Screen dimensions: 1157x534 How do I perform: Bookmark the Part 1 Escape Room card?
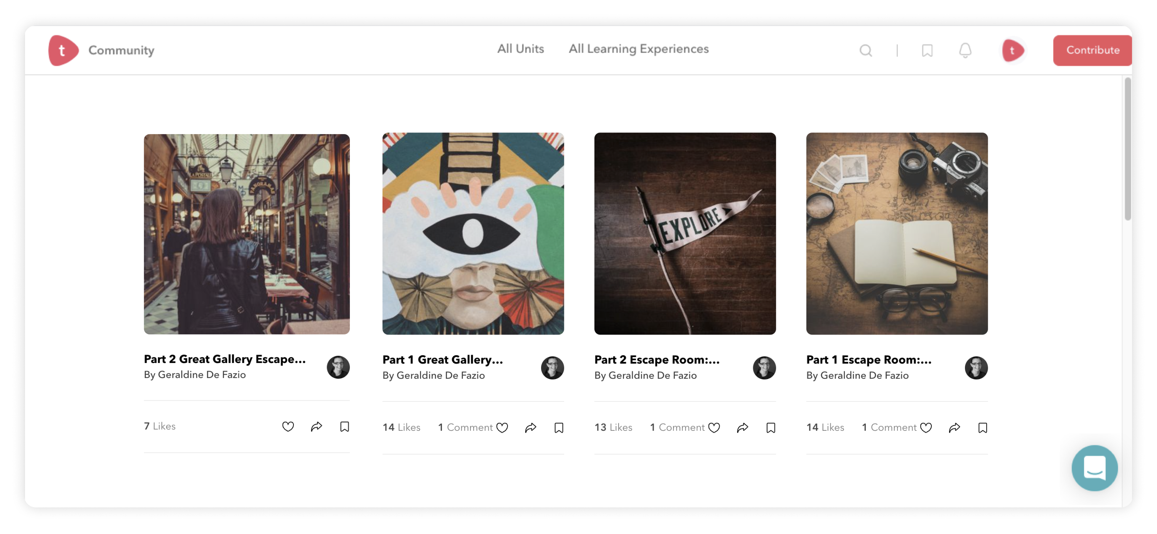pyautogui.click(x=982, y=428)
